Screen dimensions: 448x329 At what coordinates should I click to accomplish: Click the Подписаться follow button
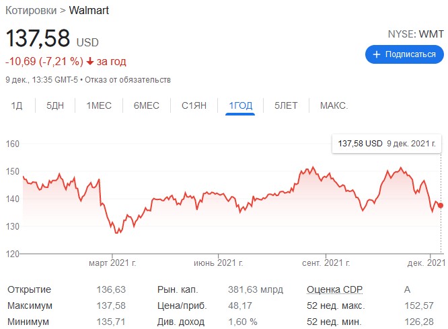pos(404,54)
